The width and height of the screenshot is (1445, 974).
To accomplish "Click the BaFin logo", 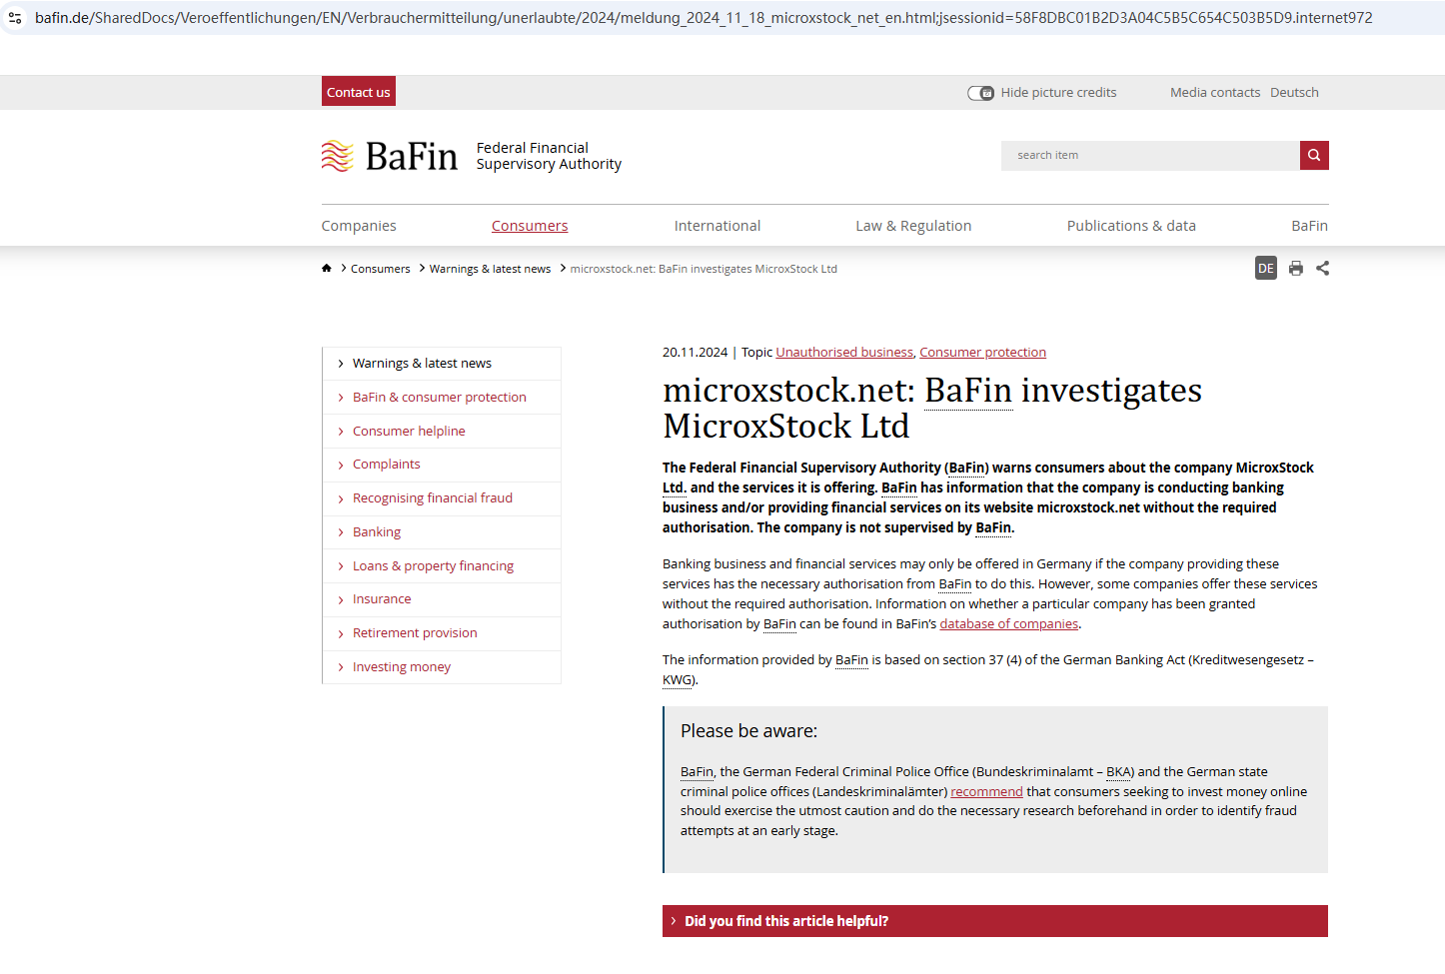I will (390, 156).
